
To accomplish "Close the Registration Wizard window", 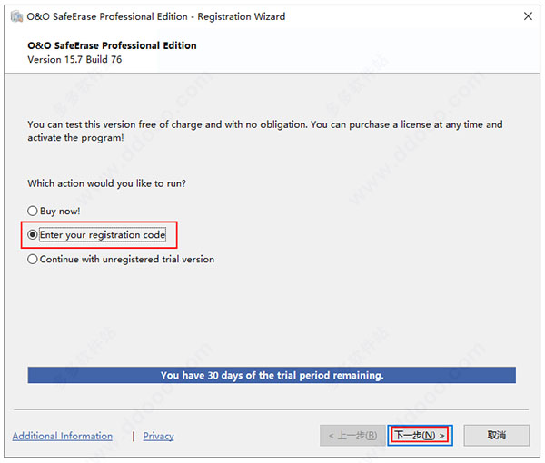I will [528, 16].
